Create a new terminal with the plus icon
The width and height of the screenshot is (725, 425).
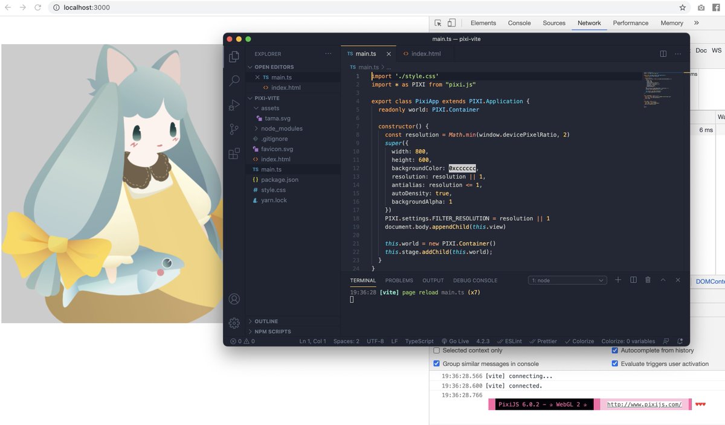pyautogui.click(x=617, y=280)
